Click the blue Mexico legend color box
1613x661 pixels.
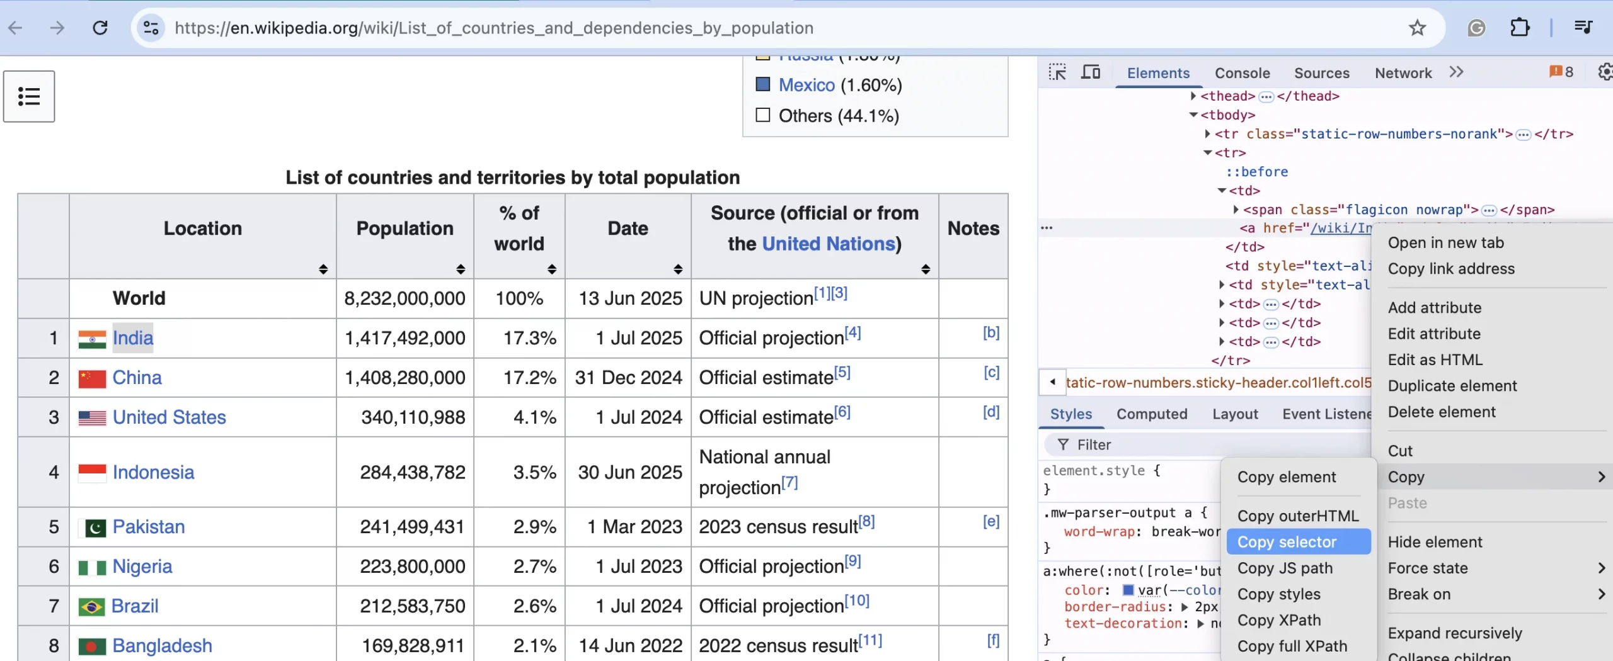(762, 84)
